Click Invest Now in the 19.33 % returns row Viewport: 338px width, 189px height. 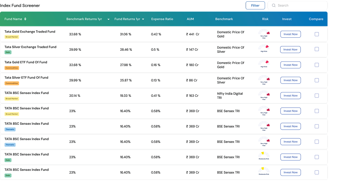pos(291,96)
